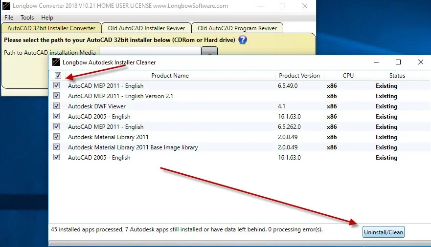Image resolution: width=431 pixels, height=247 pixels.
Task: Open the Tools menu
Action: [x=27, y=18]
